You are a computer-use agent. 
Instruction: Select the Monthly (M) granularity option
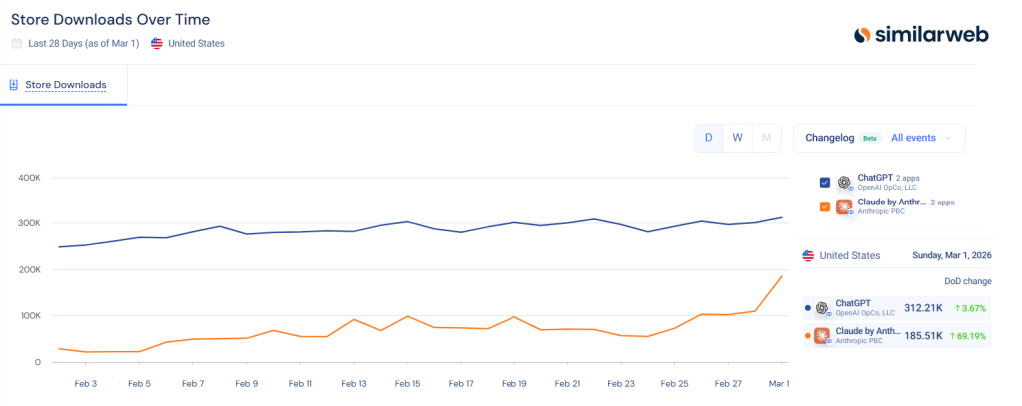click(x=766, y=138)
